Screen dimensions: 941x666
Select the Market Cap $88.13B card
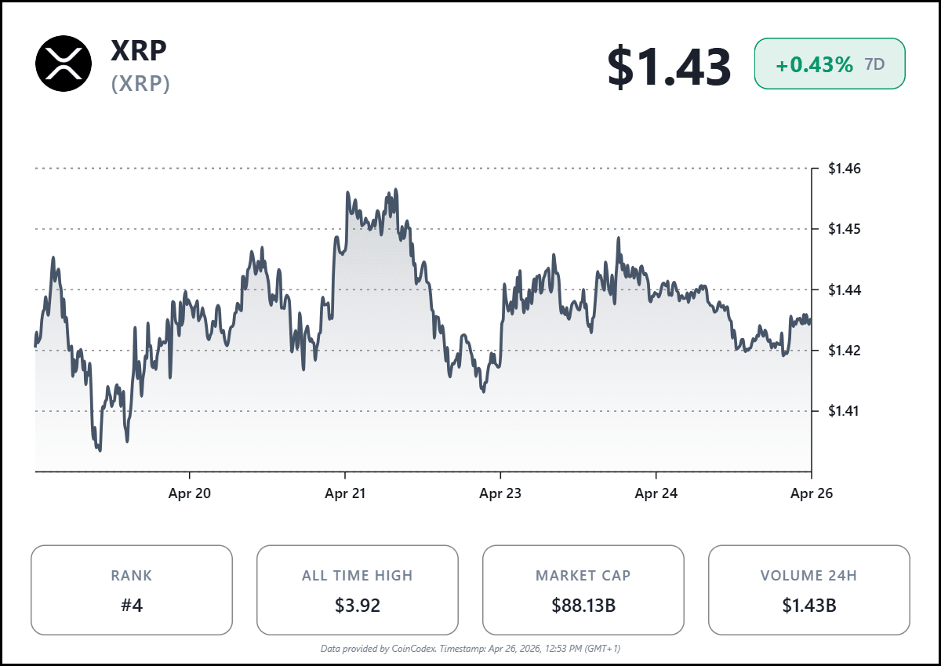(x=583, y=590)
